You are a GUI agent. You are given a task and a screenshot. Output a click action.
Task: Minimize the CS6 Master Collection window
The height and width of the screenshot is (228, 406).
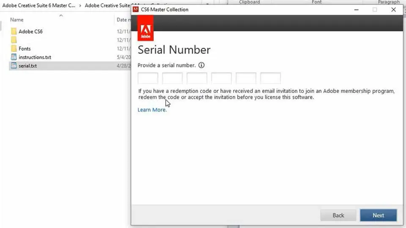356,10
